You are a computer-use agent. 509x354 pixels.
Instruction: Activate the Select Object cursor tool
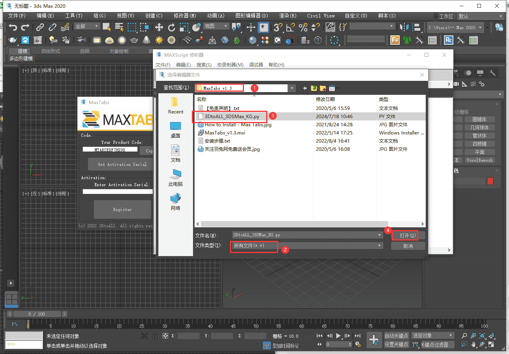107,27
